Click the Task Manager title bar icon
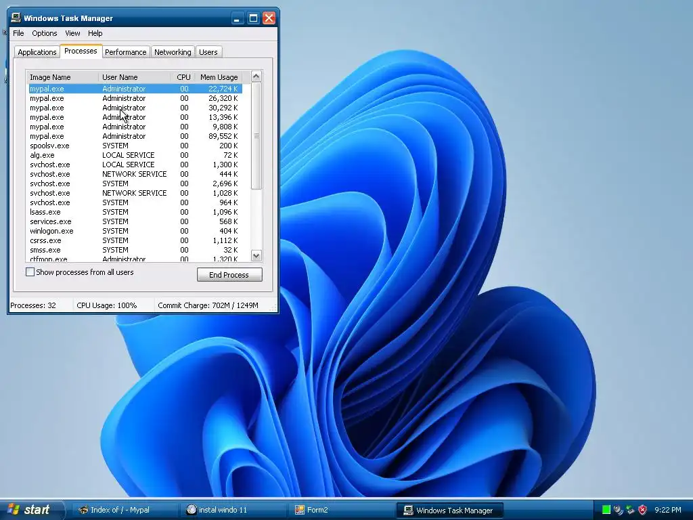 [16, 18]
